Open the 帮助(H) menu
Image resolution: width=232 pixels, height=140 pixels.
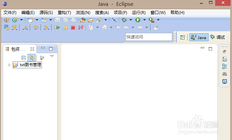(177, 13)
